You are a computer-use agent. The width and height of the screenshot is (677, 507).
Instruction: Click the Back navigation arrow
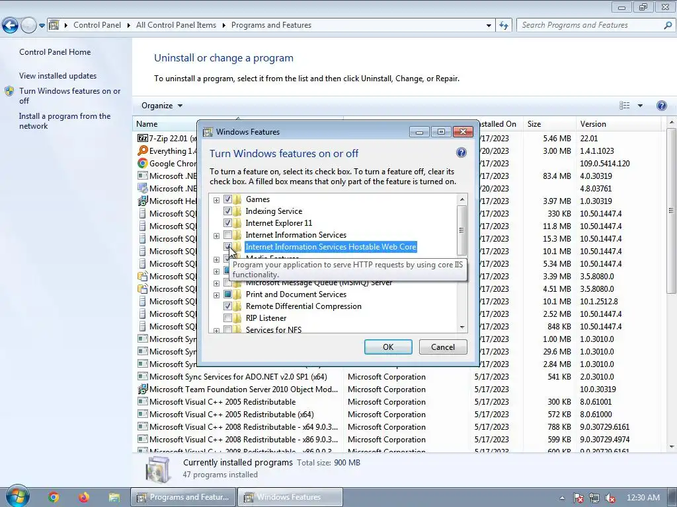point(11,26)
